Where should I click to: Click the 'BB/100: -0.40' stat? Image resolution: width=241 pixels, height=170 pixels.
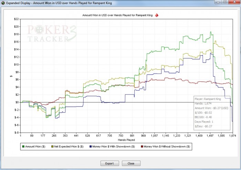click(x=203, y=117)
